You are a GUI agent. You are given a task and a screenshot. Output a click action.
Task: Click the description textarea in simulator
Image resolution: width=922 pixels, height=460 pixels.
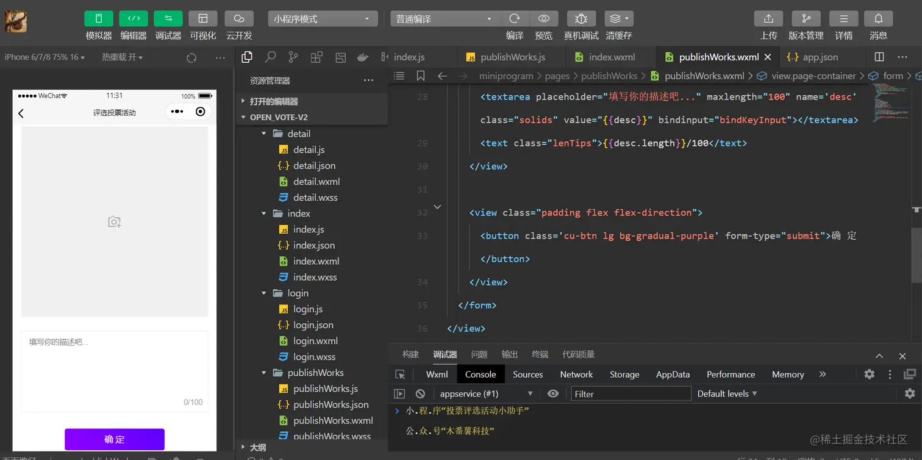tap(115, 372)
